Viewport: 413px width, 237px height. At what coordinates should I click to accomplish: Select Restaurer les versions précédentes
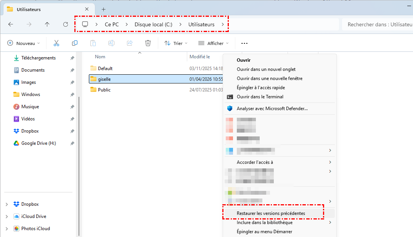[x=271, y=213]
